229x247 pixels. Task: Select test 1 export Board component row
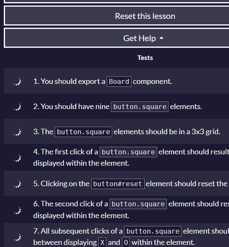click(x=116, y=81)
